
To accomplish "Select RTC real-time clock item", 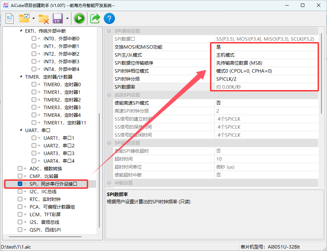I will click(45, 199).
